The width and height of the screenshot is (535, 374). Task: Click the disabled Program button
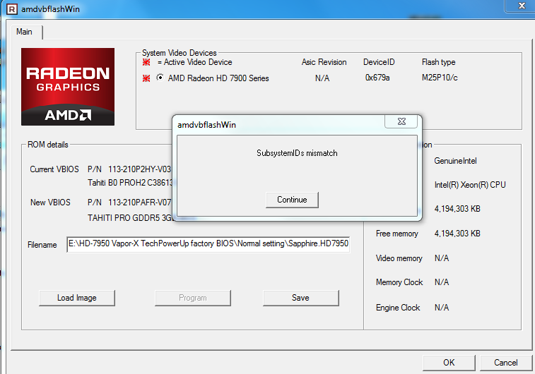click(x=193, y=298)
